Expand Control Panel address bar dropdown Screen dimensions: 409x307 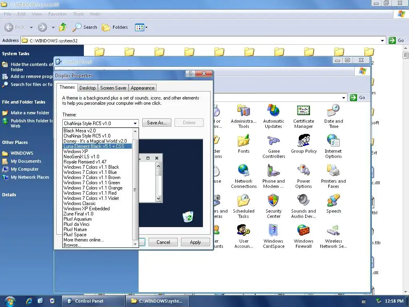[x=343, y=98]
